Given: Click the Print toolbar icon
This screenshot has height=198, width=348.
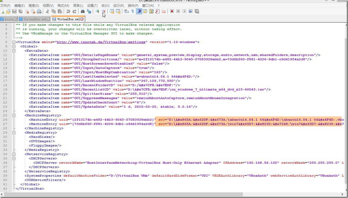Looking at the screenshot, I should coord(39,11).
